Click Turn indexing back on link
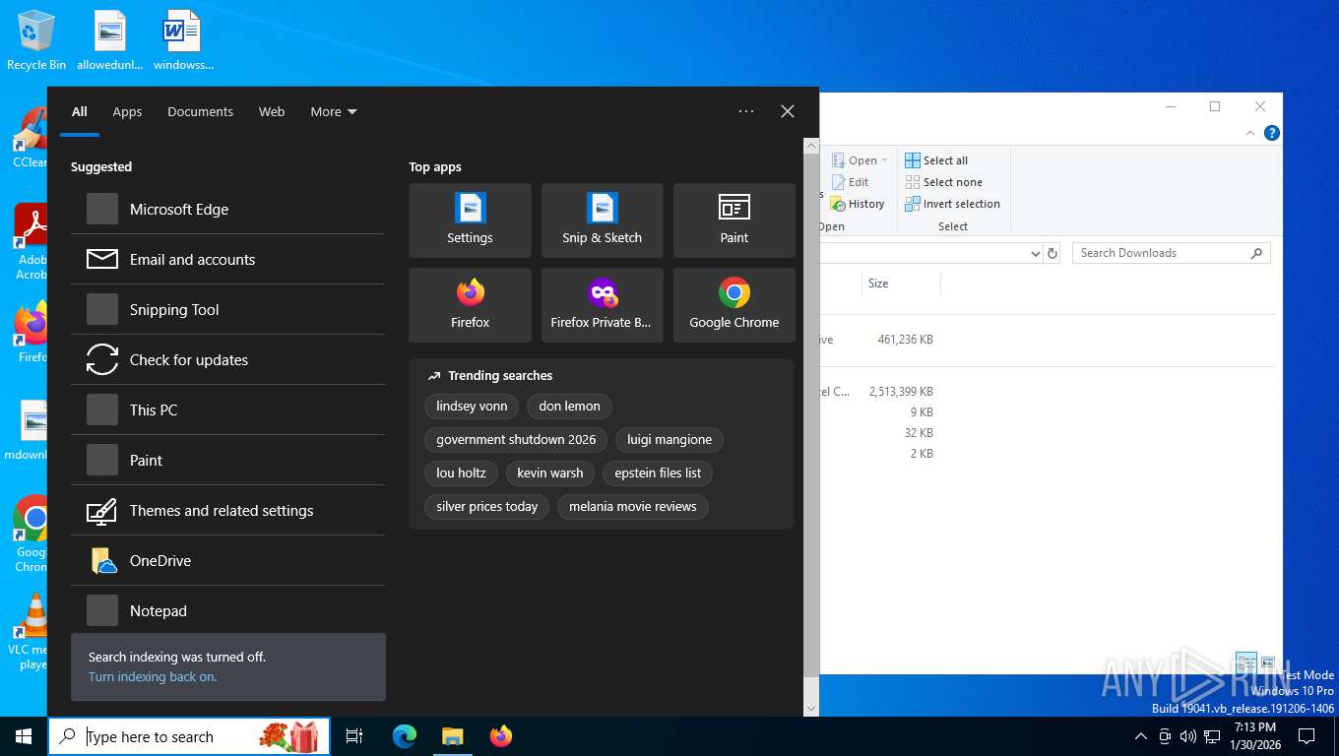1339x756 pixels. (x=153, y=676)
